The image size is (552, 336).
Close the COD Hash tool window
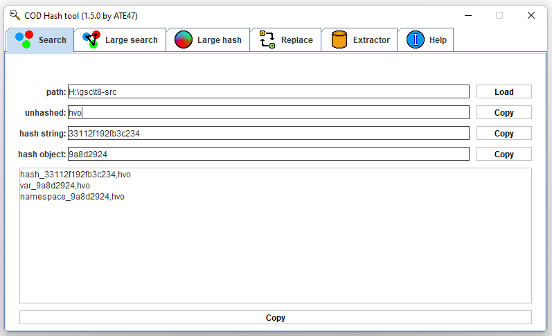(531, 15)
